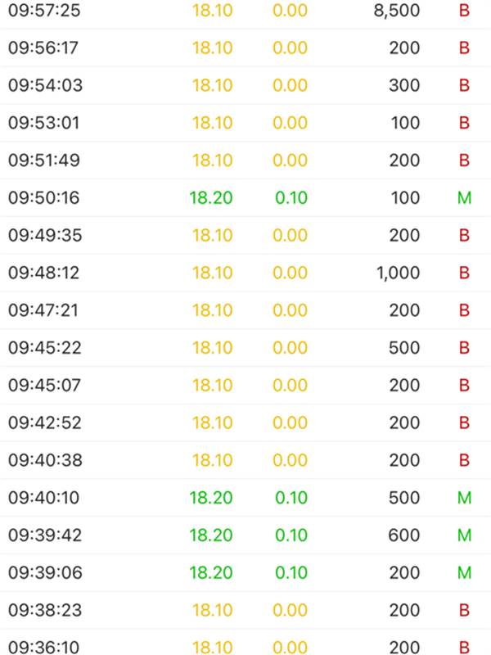The height and width of the screenshot is (655, 491).
Task: Open the 09:49:35 trade row
Action: pyautogui.click(x=44, y=236)
